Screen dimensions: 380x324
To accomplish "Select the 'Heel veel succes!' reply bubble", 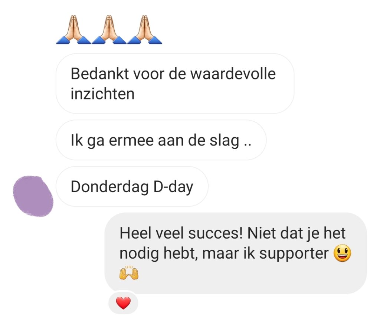I will (x=236, y=253).
